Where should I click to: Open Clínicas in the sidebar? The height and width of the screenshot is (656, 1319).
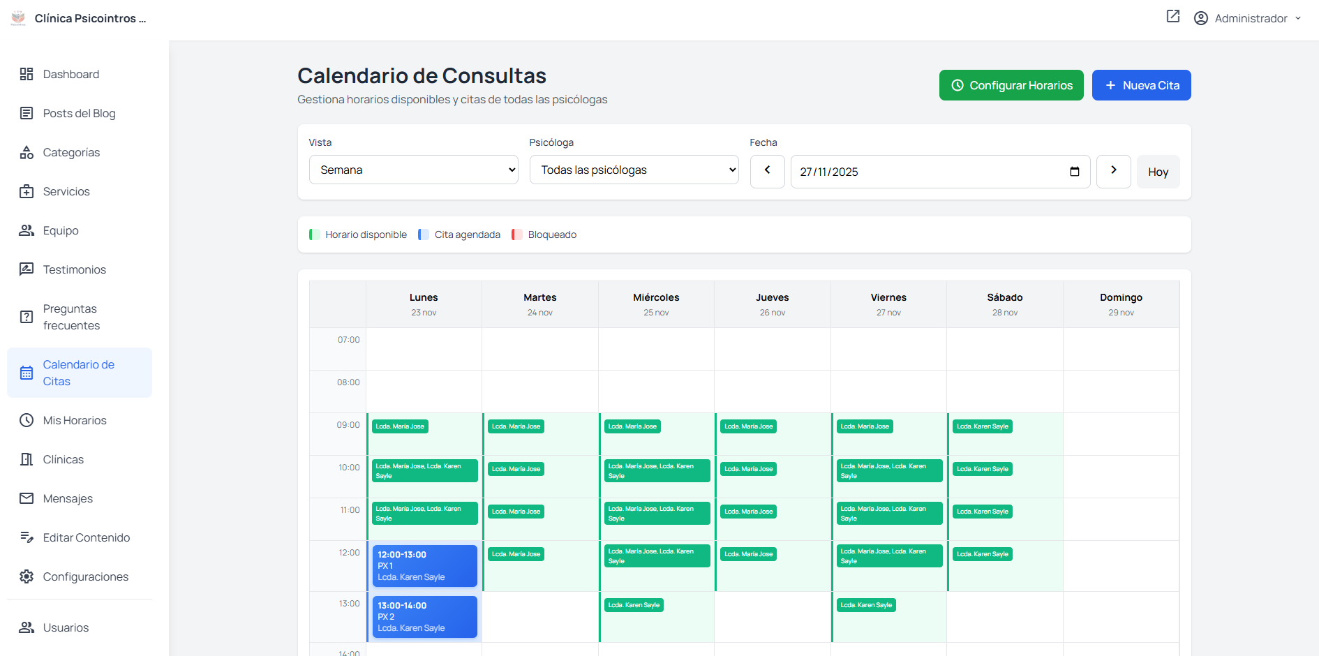[x=80, y=459]
